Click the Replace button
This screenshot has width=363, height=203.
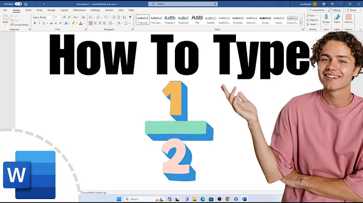[x=312, y=20]
